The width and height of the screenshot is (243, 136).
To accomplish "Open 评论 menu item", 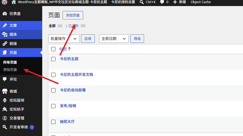I will coord(21,79).
